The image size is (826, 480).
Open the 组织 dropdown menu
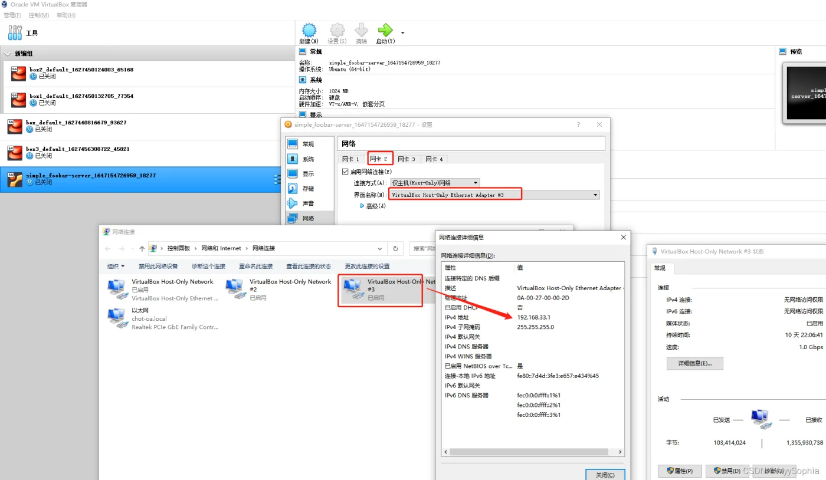[x=116, y=266]
